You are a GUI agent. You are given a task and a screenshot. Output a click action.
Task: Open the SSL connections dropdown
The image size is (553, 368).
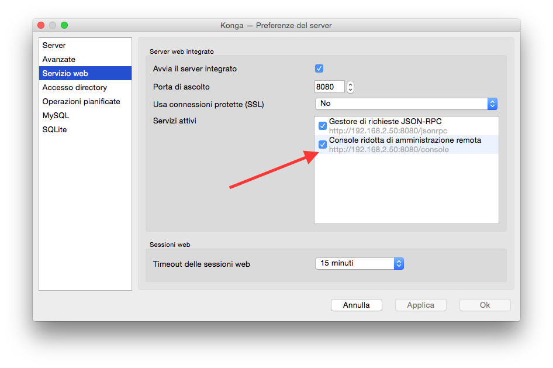click(x=406, y=104)
